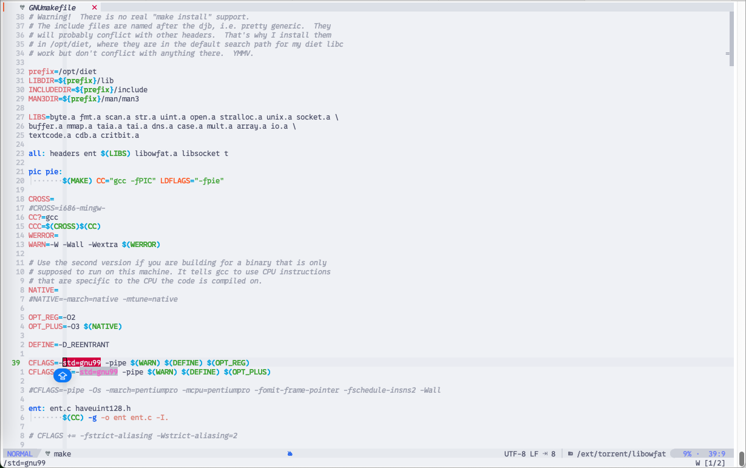This screenshot has height=468, width=746.
Task: Click 'buffer.a mmap.a taia.a' continuation line
Action: 163,126
